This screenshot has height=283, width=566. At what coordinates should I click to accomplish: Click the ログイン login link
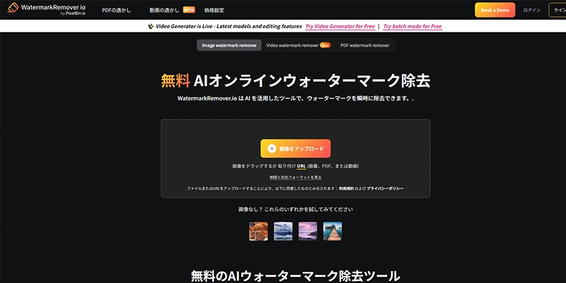(532, 10)
